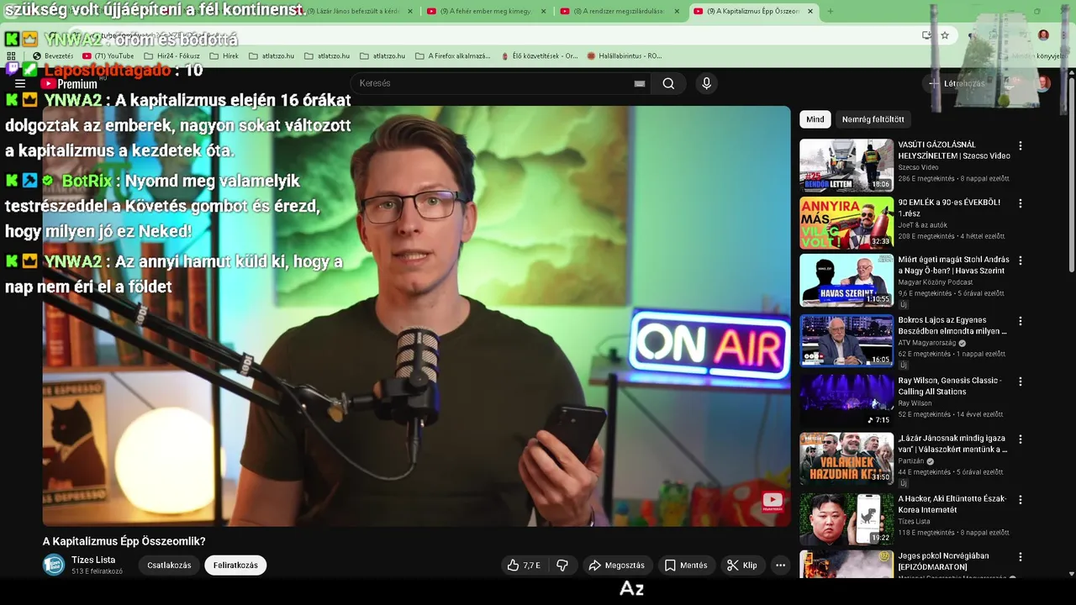The image size is (1076, 605).
Task: Click Szecso Video channel name
Action: tap(918, 167)
